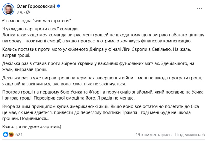The image size is (207, 141).
Task: Open the post timestamp 3 ч.
Action: (x=20, y=12)
